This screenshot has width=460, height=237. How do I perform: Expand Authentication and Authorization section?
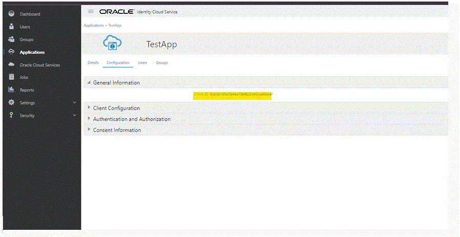[x=89, y=119]
